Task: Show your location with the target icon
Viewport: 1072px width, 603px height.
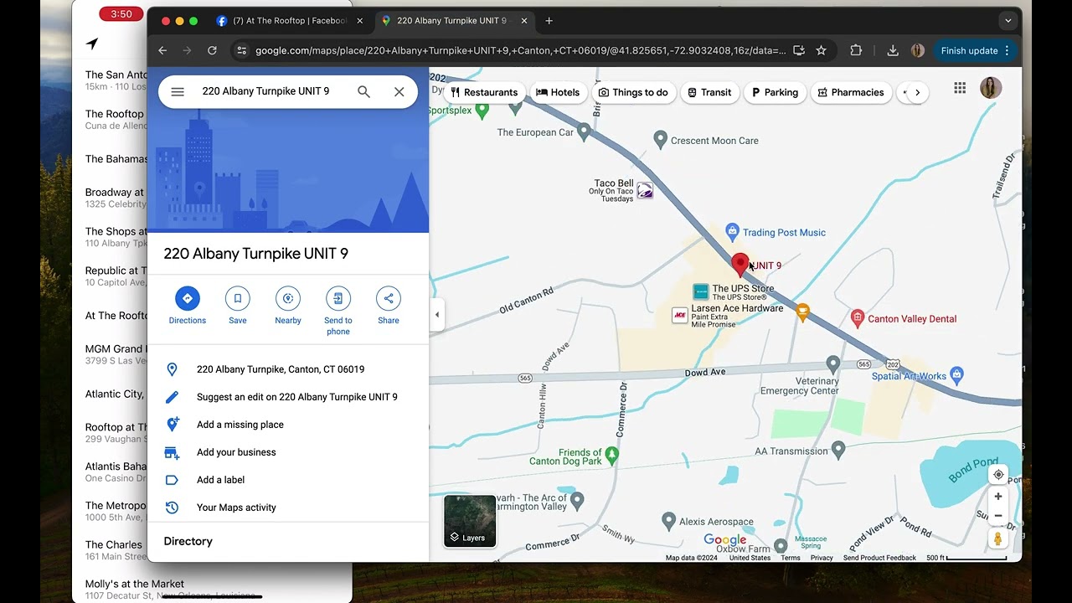Action: [x=998, y=475]
